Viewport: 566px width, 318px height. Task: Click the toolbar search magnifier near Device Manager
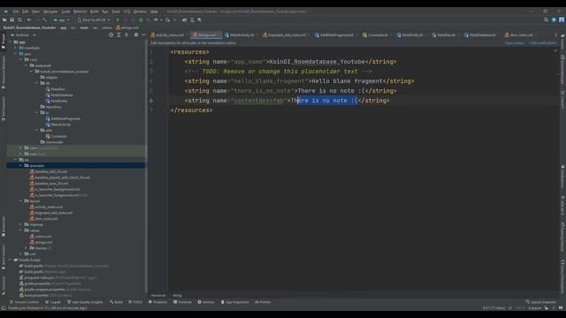click(x=200, y=19)
